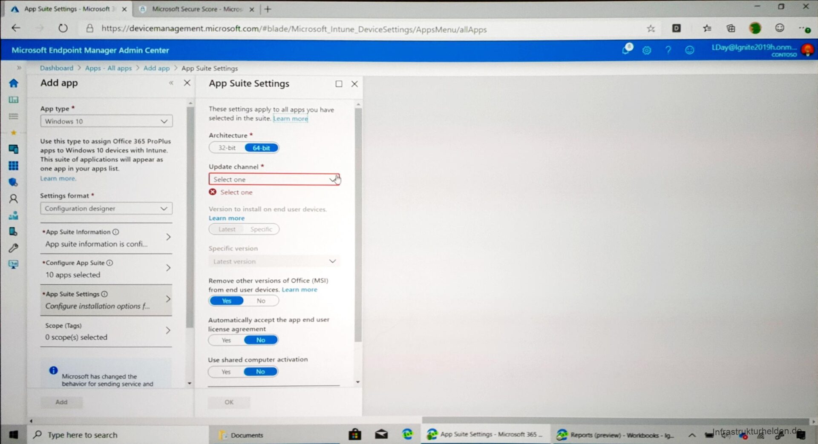Open App Suite Settings row
The image size is (818, 444).
(x=107, y=300)
